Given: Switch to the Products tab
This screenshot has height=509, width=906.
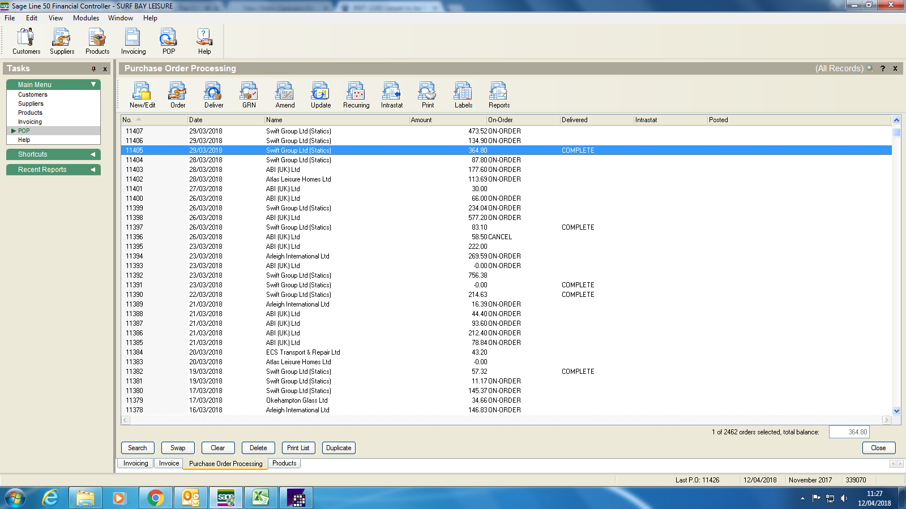Looking at the screenshot, I should (x=284, y=463).
